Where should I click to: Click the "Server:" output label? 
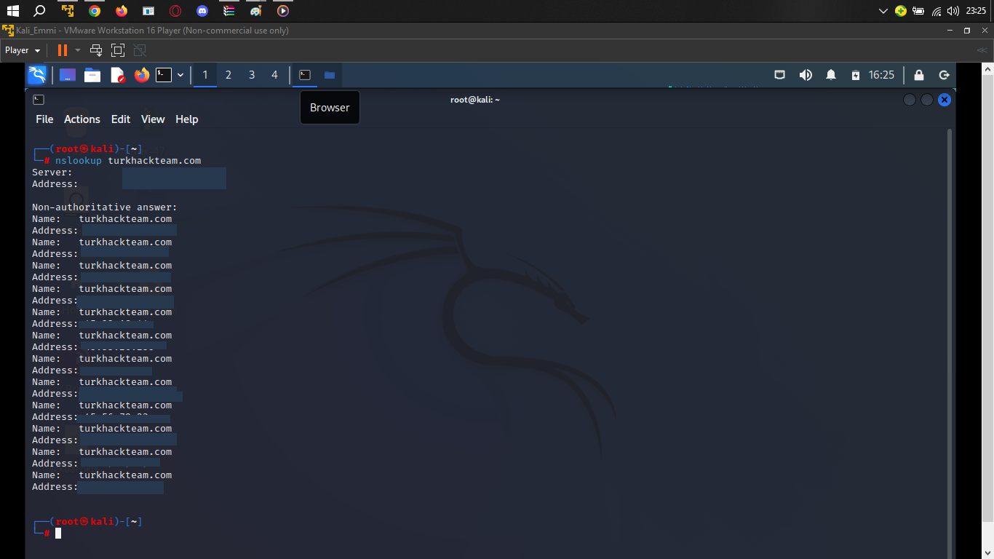click(52, 173)
